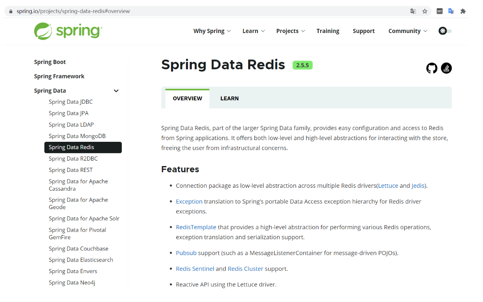483x302 pixels.
Task: Click the Spring Data Redis page title
Action: coord(223,65)
